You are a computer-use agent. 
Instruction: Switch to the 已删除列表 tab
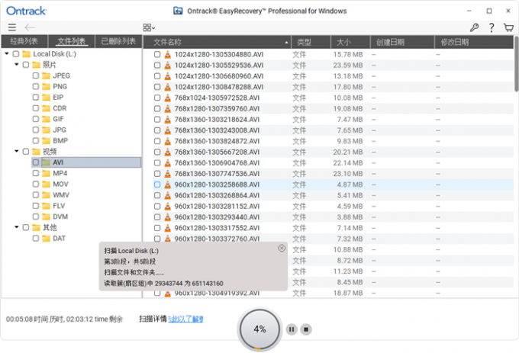pos(118,41)
